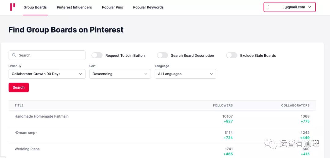Viewport: 330px width, 158px height.
Task: Open the Group Boards tab
Action: [35, 7]
